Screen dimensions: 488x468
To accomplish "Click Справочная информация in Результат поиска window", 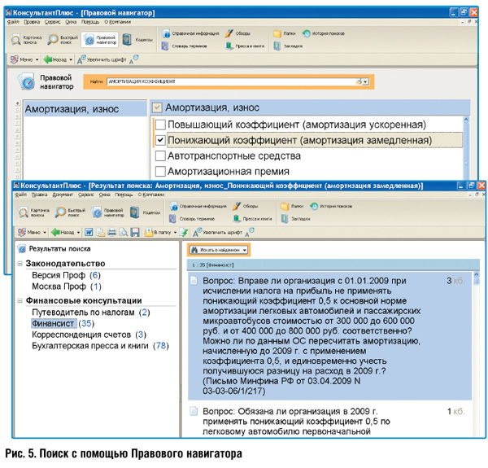I will (198, 206).
